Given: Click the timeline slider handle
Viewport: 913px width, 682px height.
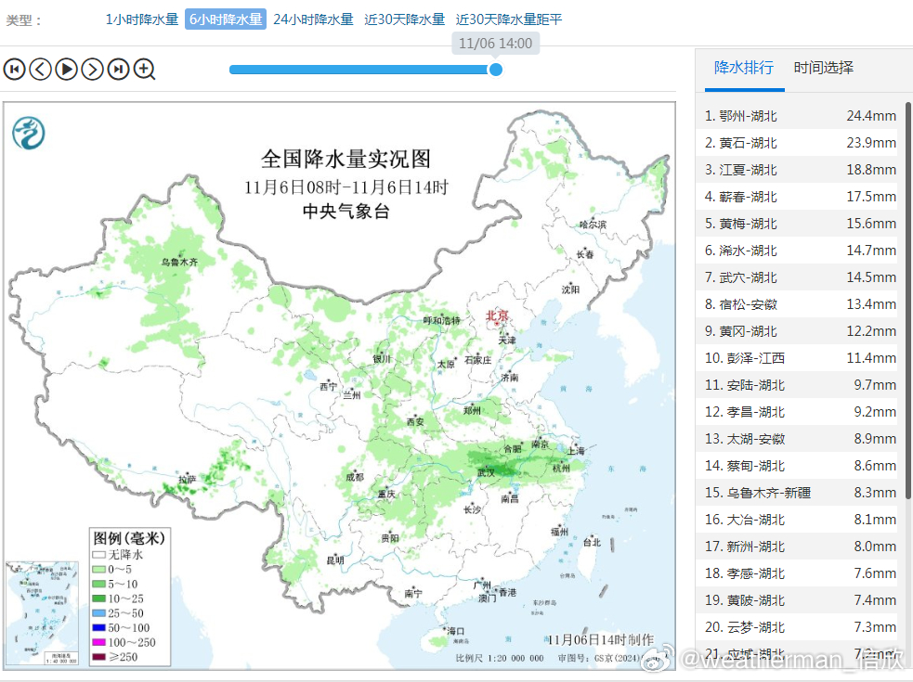Looking at the screenshot, I should [496, 69].
